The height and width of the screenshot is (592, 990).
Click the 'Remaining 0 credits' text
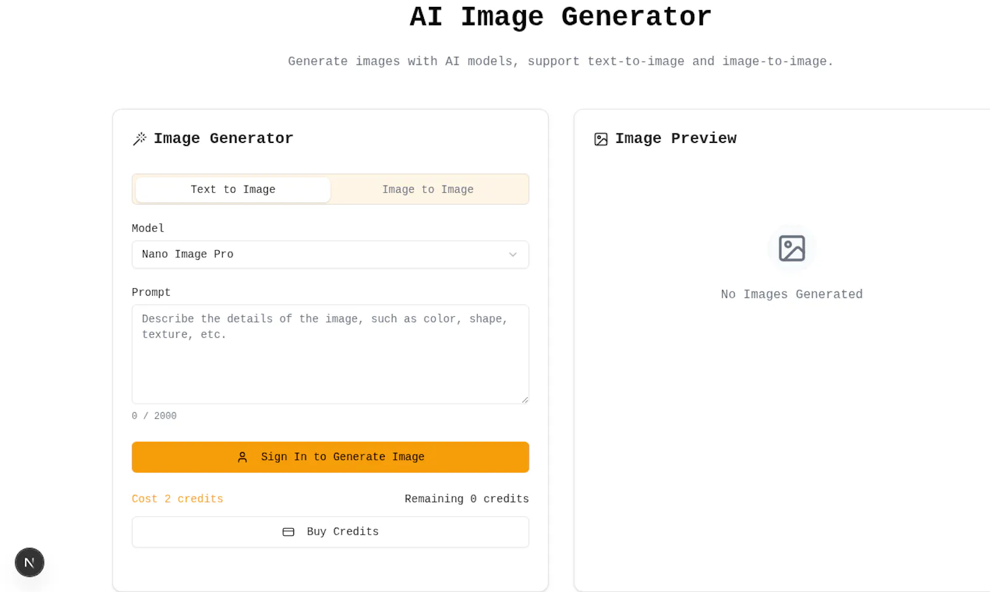pyautogui.click(x=467, y=499)
